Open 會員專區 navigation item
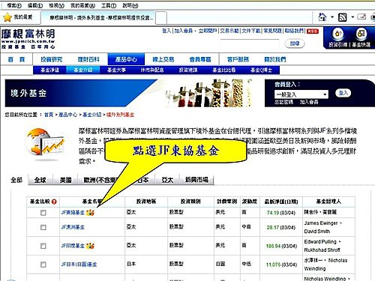Image resolution: width=375 pixels, height=281 pixels. pyautogui.click(x=200, y=59)
